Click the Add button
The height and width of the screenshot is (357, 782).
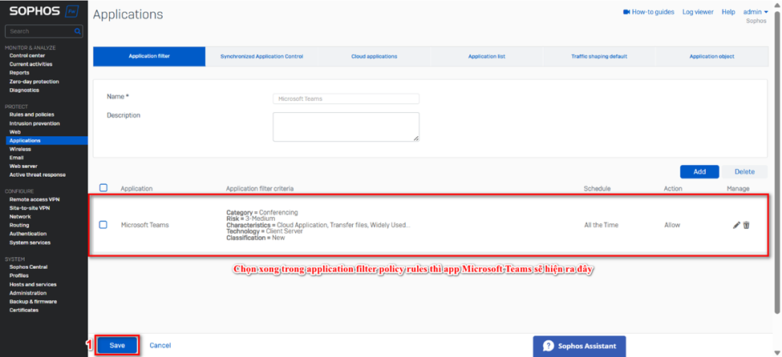[x=699, y=171]
